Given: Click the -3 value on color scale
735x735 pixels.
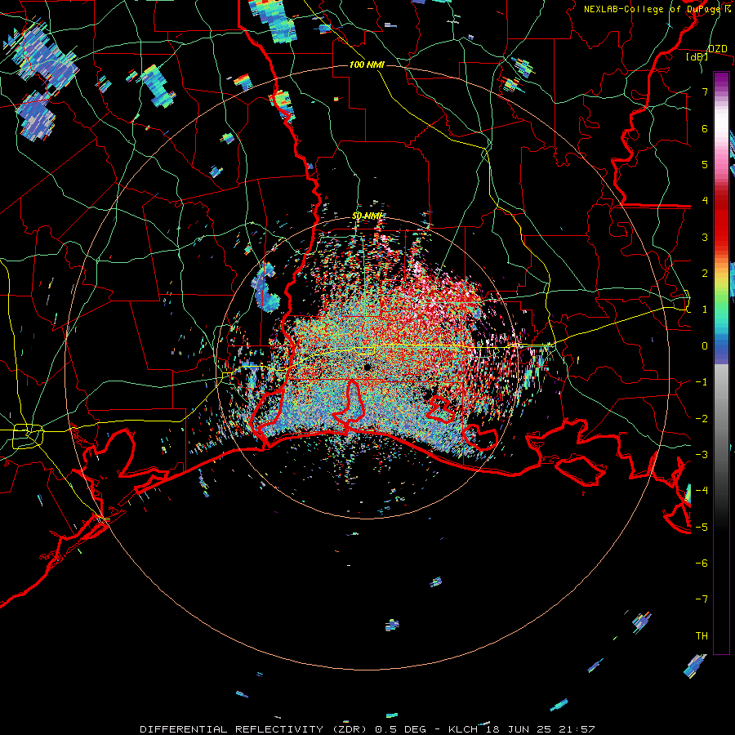Looking at the screenshot, I should (702, 455).
